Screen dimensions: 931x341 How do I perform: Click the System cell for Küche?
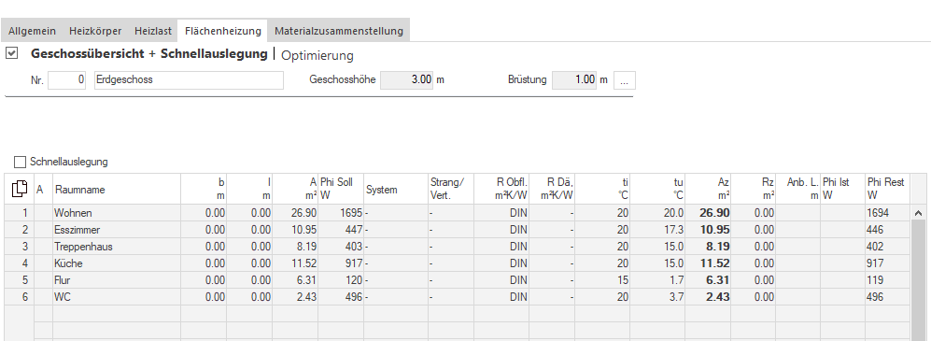[396, 263]
